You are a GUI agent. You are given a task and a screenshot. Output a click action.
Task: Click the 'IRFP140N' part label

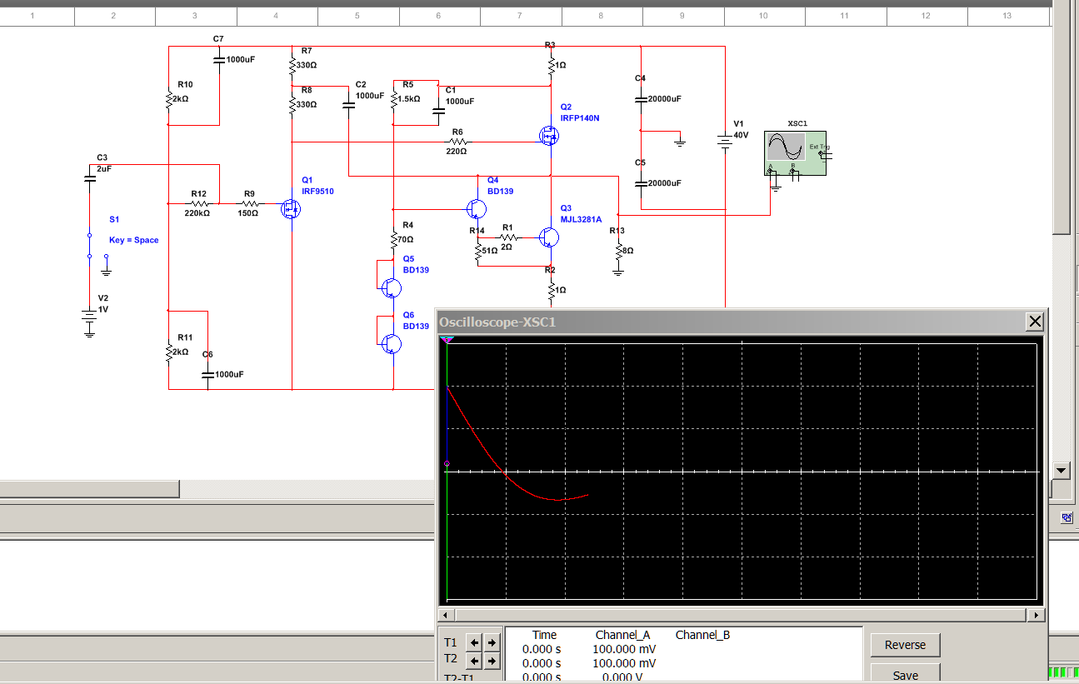(580, 118)
